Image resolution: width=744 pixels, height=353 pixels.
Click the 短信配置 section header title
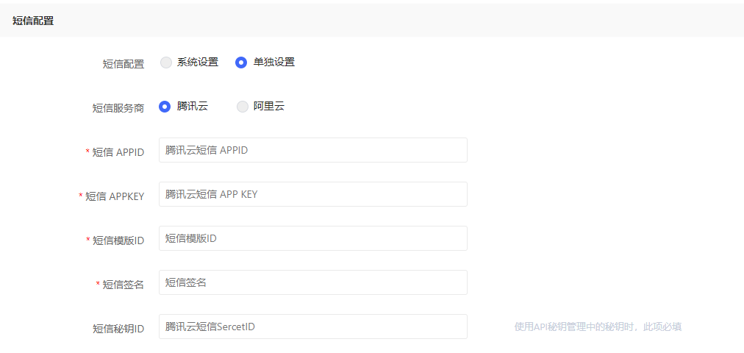coord(33,21)
